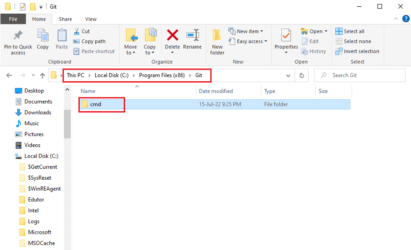Choose Select all in the ribbon

(x=350, y=31)
